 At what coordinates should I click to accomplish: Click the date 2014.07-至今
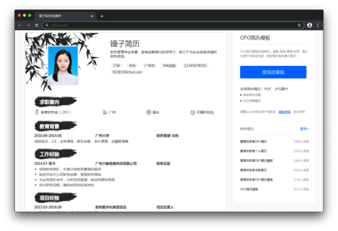pyautogui.click(x=45, y=163)
